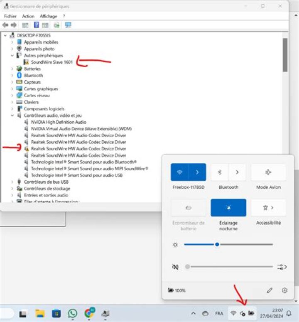
Task: Expand Entrées et sorties audio node
Action: pyautogui.click(x=12, y=195)
